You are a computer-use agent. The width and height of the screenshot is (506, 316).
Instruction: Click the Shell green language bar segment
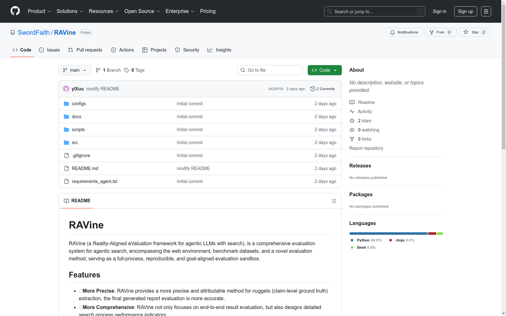(440, 234)
